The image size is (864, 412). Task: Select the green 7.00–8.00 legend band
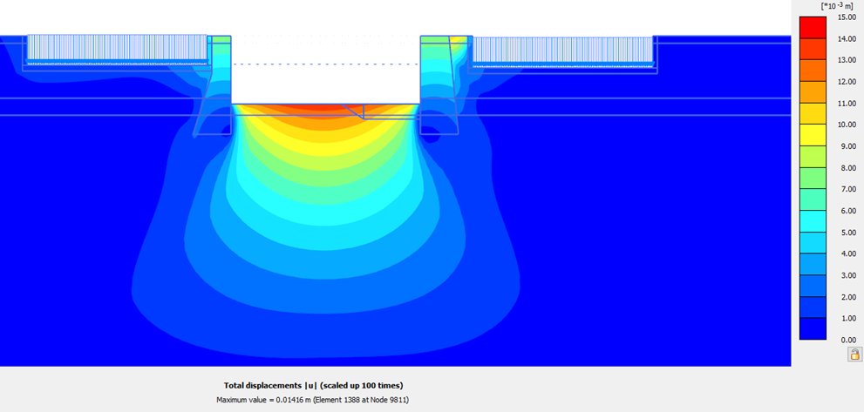click(813, 178)
